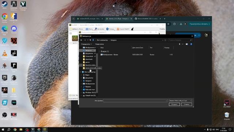Image resolution: width=234 pixels, height=132 pixels.
Task: Open Chrome extensions puzzle icon
Action: (174, 24)
